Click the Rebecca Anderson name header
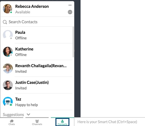The height and width of the screenshot is (126, 145). click(32, 7)
